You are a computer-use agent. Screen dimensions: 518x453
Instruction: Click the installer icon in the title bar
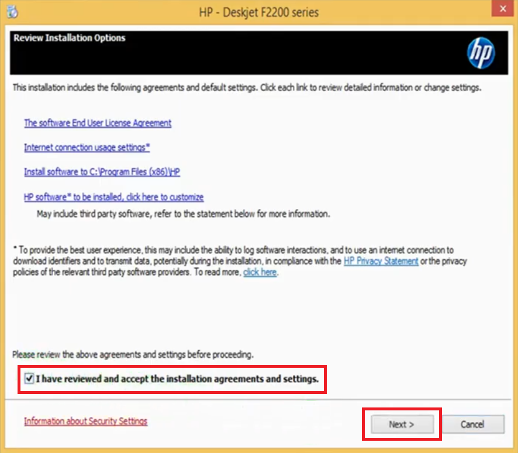[x=12, y=12]
